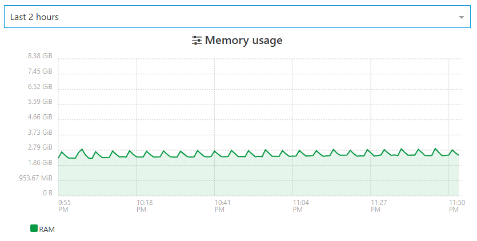Click the 3.73 GiB axis label
The width and height of the screenshot is (477, 241).
(x=40, y=132)
